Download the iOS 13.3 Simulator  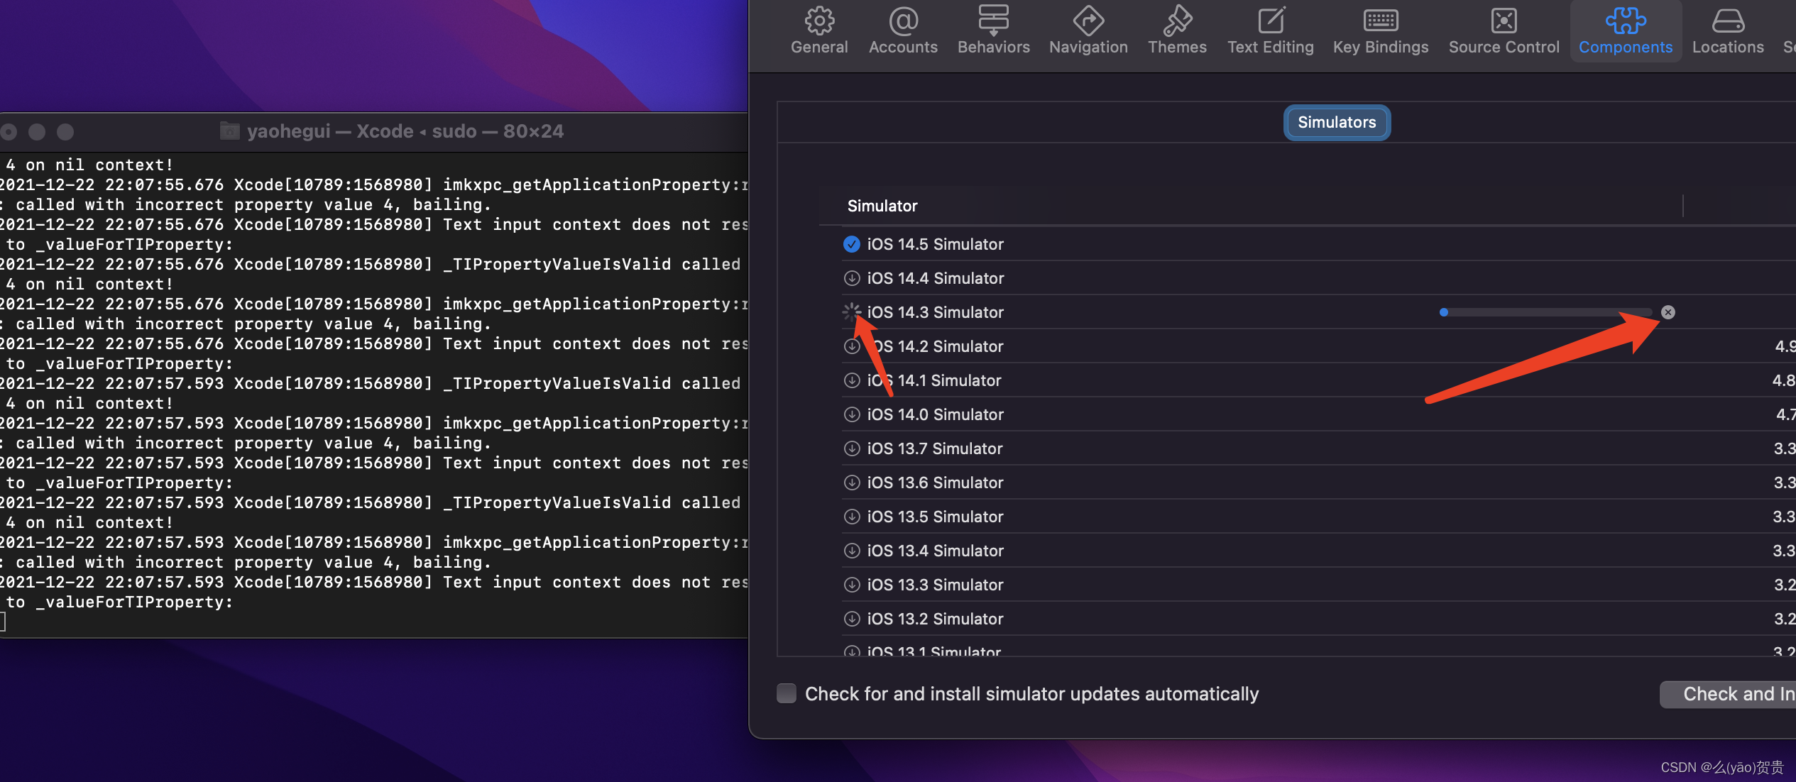[852, 585]
